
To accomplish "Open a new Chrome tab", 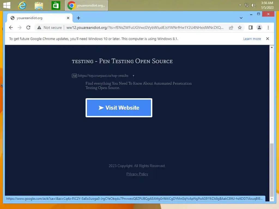I will (x=78, y=18).
